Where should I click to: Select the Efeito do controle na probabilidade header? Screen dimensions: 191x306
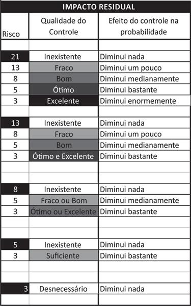pyautogui.click(x=144, y=26)
